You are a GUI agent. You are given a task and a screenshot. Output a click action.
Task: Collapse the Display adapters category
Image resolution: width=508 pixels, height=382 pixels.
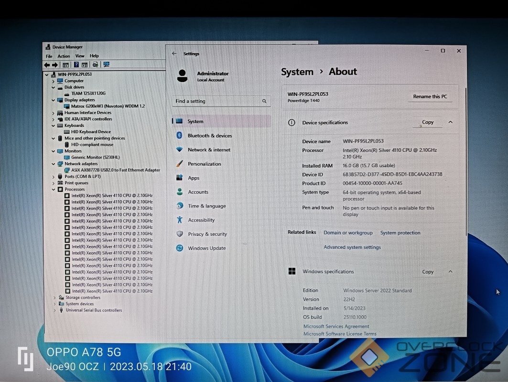pyautogui.click(x=53, y=100)
